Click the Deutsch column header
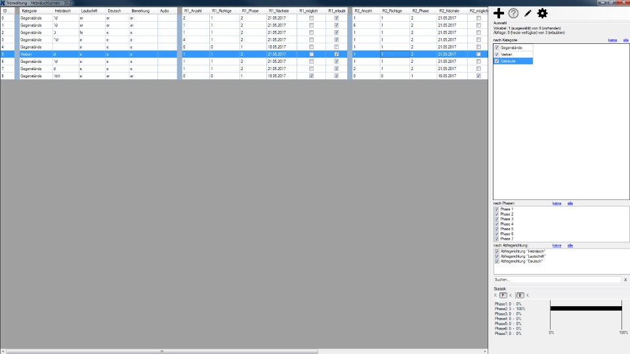This screenshot has height=354, width=630. coord(114,11)
